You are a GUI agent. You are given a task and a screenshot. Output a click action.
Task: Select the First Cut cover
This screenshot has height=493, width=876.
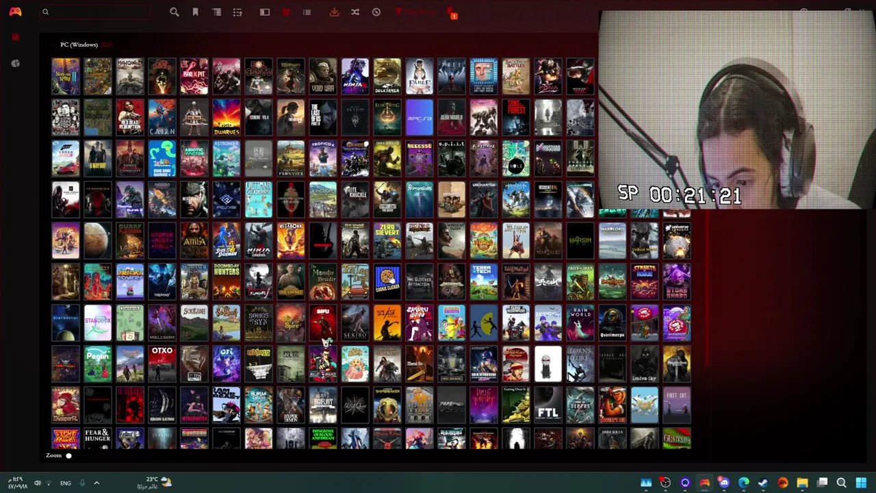pos(677,405)
